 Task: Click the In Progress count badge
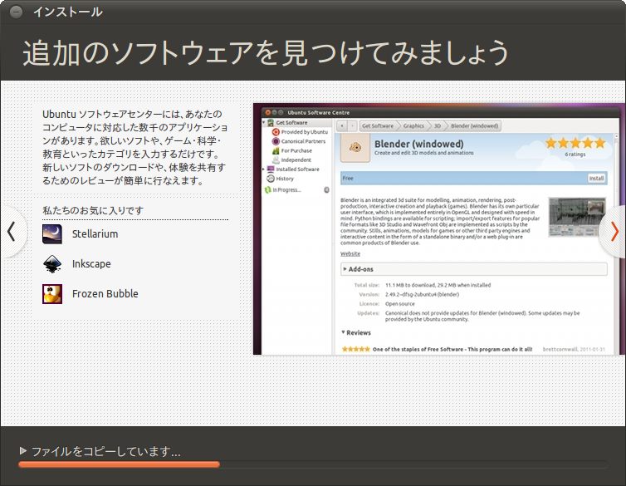click(x=326, y=189)
